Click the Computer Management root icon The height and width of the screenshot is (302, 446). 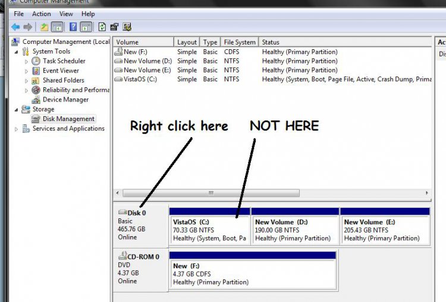pyautogui.click(x=15, y=42)
